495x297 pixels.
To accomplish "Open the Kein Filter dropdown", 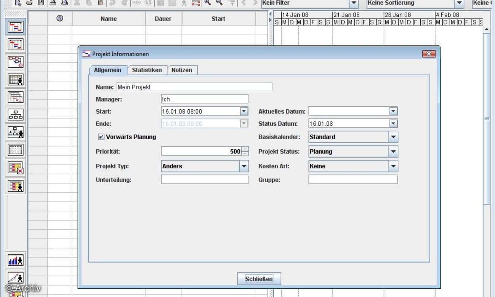I will click(x=353, y=3).
